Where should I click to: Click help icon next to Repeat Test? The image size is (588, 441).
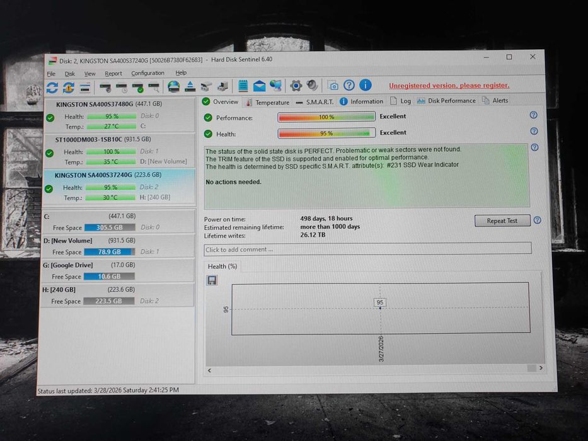tap(538, 220)
